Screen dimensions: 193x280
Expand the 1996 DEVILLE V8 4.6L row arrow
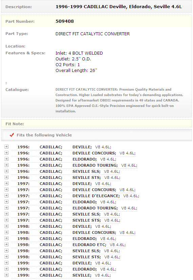coord(6,147)
